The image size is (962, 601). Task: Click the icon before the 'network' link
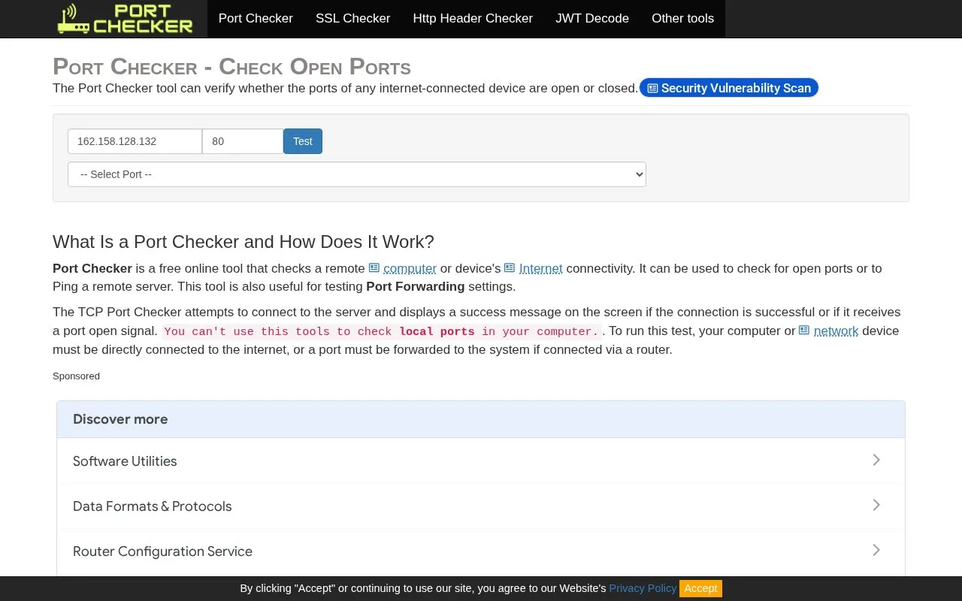coord(804,331)
